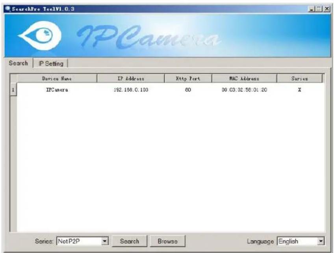This screenshot has height=253, width=334.
Task: Sort by Device Name column header
Action: point(57,78)
